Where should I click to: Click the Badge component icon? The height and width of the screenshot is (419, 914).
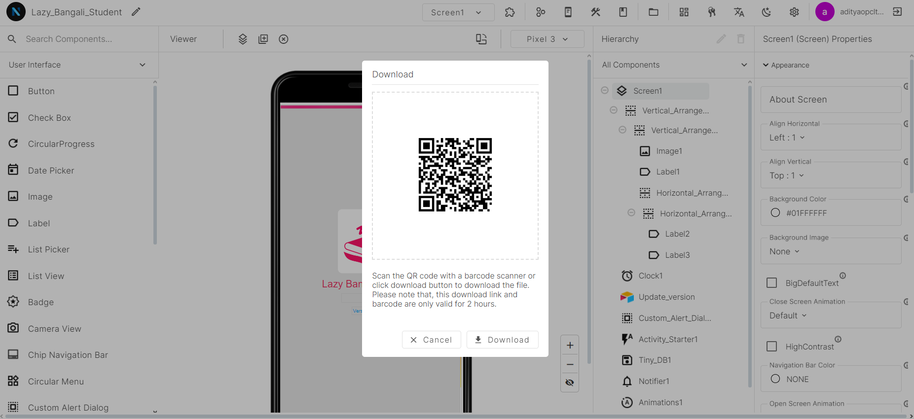[x=13, y=302]
